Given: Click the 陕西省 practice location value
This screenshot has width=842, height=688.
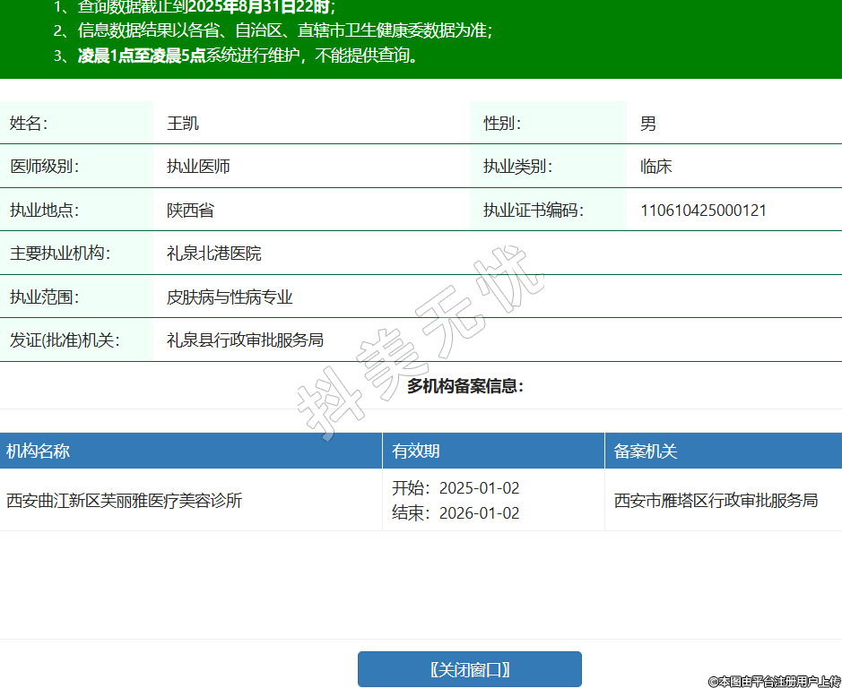Looking at the screenshot, I should 190,211.
